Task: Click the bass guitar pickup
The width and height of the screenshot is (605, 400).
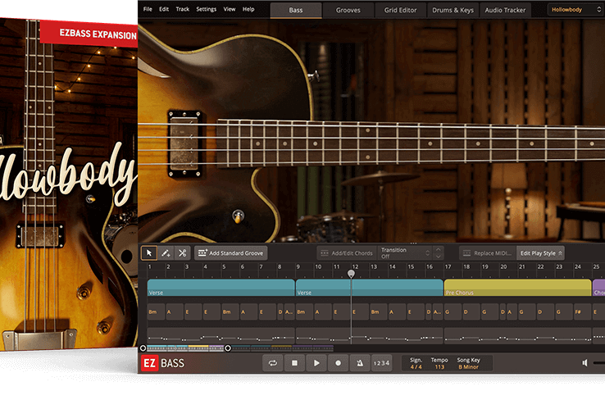Action: click(x=184, y=143)
